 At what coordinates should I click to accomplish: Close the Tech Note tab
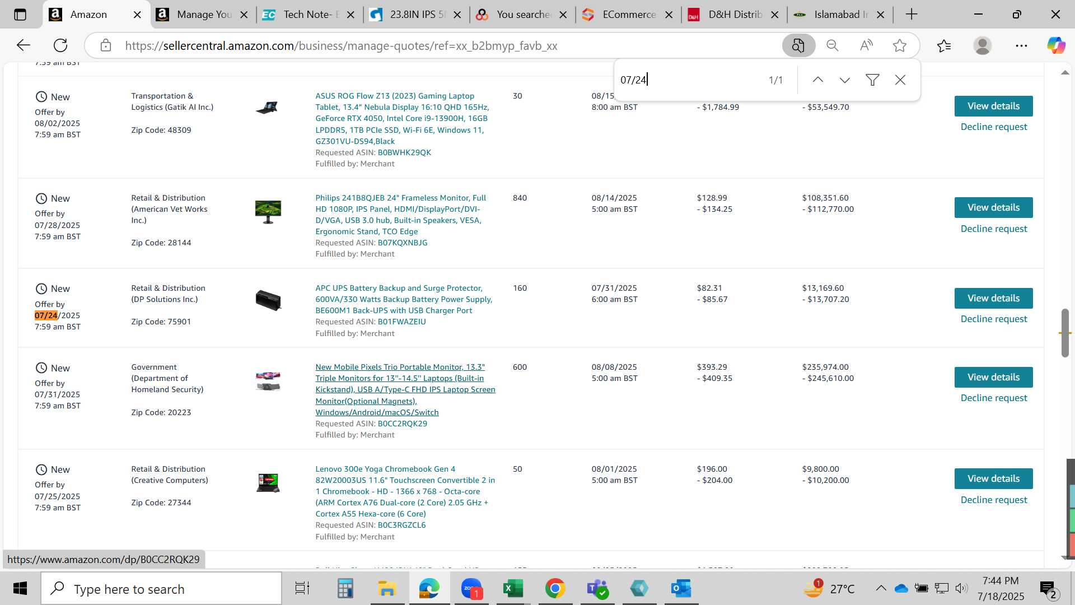pyautogui.click(x=350, y=15)
